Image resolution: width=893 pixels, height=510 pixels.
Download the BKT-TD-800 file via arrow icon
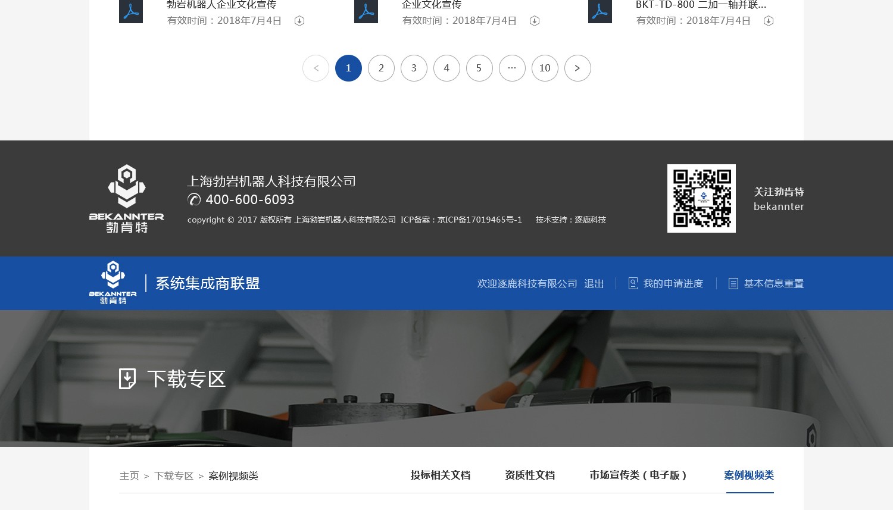pyautogui.click(x=769, y=21)
